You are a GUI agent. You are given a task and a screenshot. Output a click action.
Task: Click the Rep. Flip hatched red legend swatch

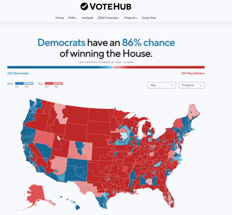[x=58, y=83]
